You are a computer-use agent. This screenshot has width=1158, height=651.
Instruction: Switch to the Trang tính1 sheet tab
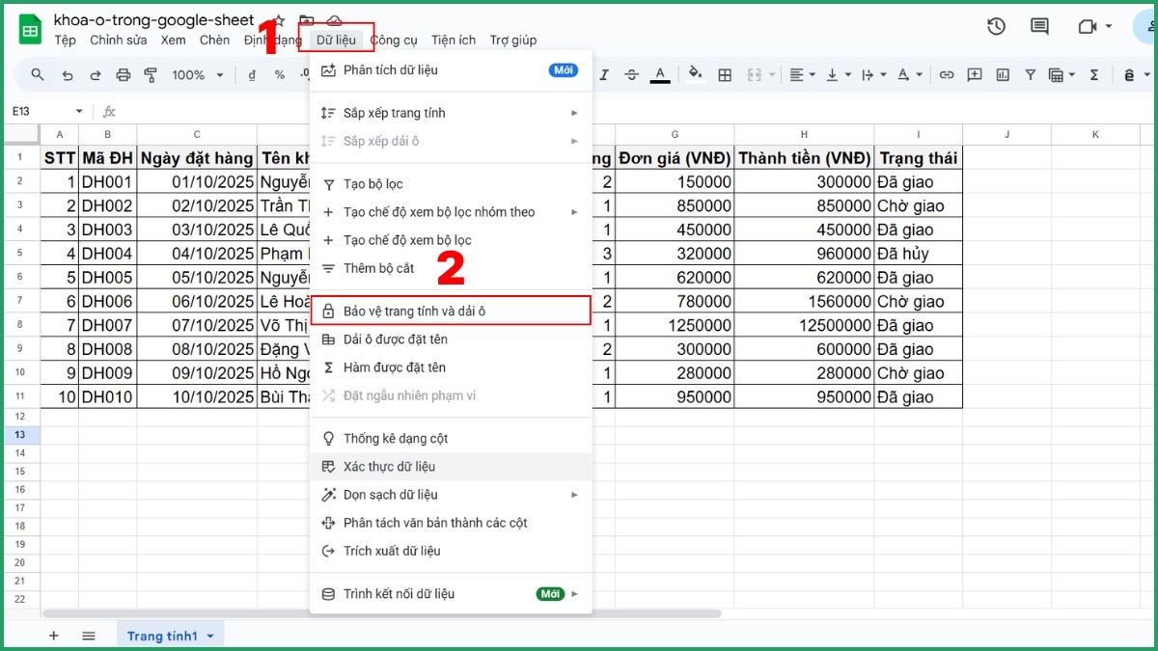pyautogui.click(x=162, y=636)
